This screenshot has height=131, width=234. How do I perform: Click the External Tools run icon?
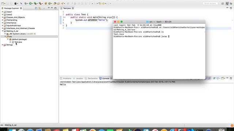(x=40, y=3)
